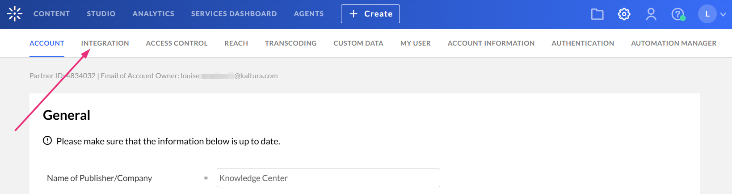The image size is (732, 194).
Task: Switch to the Transcoding tab
Action: tap(290, 43)
